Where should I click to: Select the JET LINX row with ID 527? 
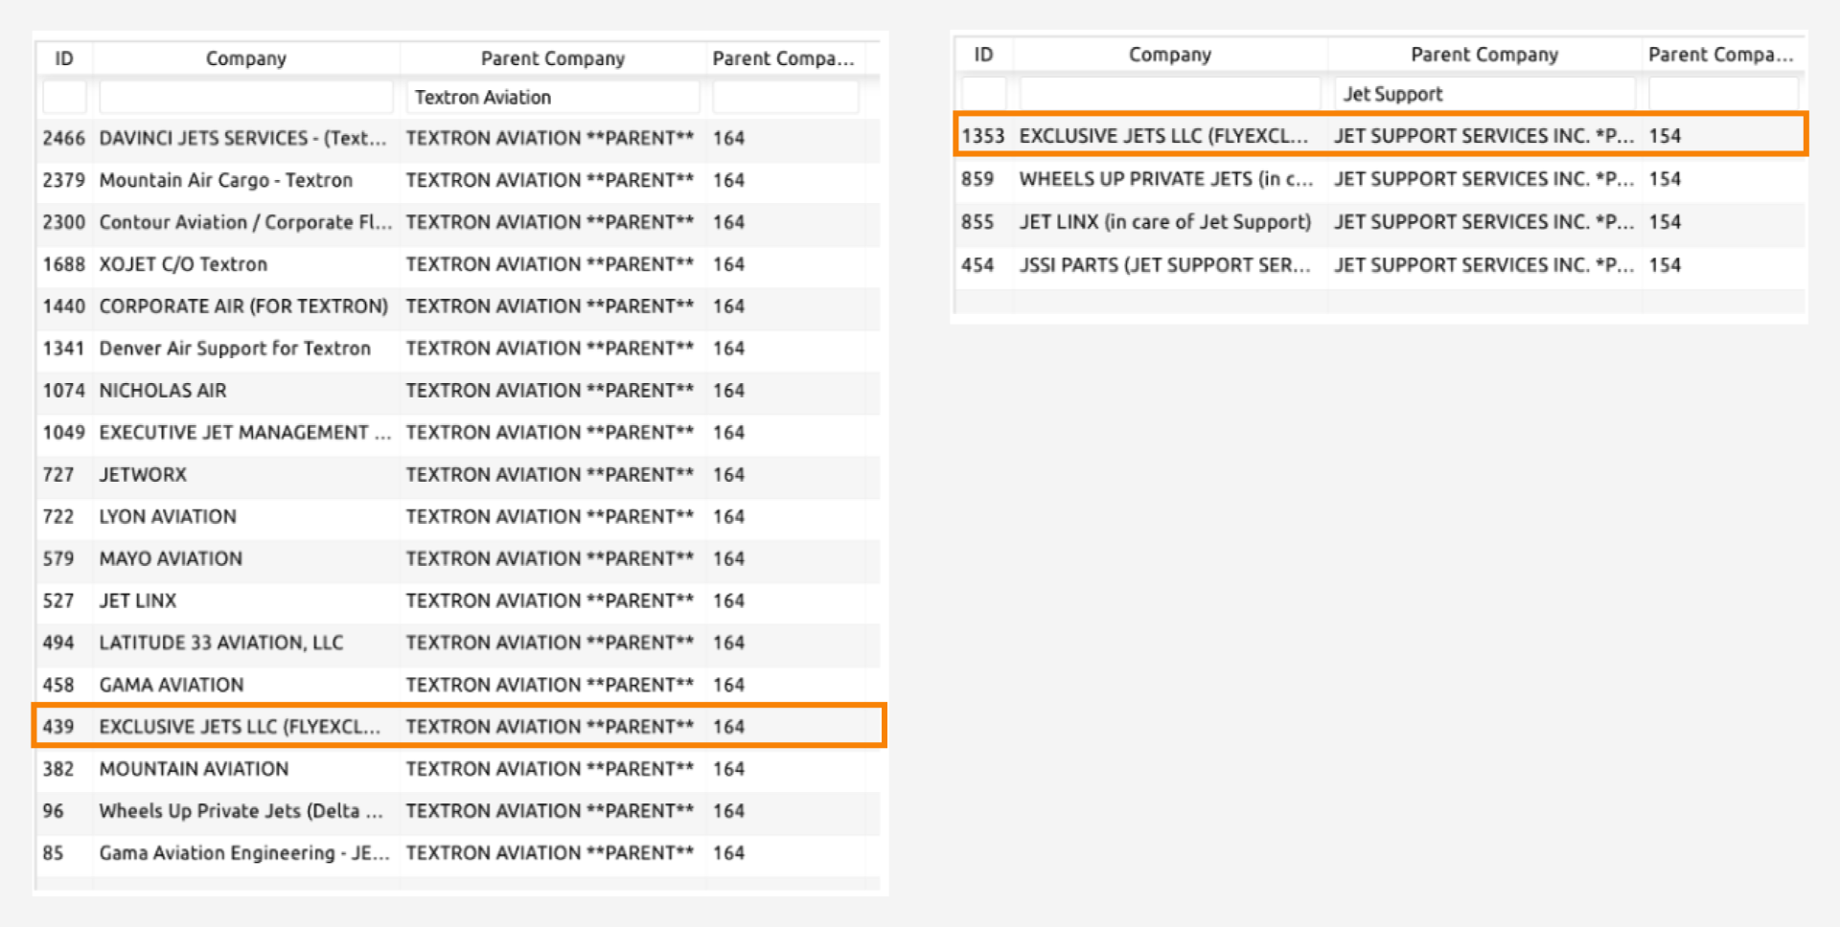(458, 601)
